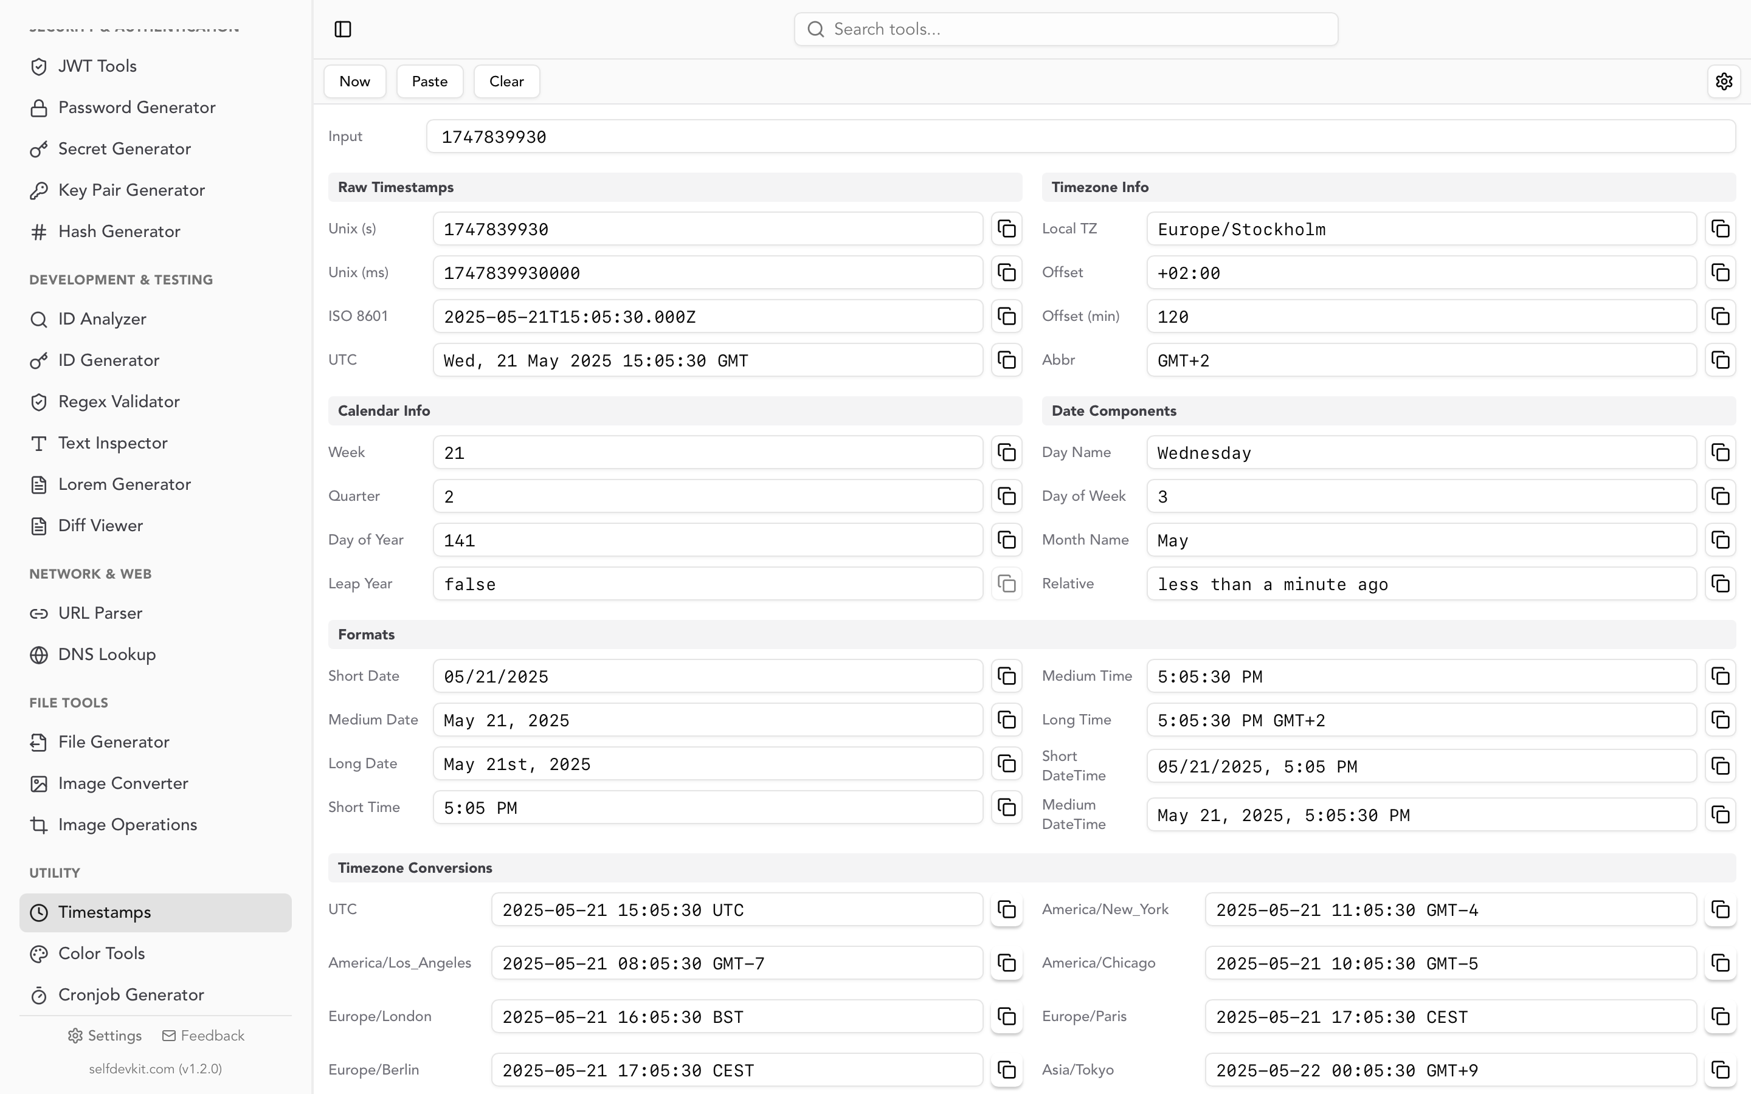Image resolution: width=1751 pixels, height=1094 pixels.
Task: Open the Feedback link
Action: [x=203, y=1036]
